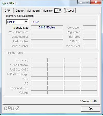Click the CAS# Latency label
The width and height of the screenshot is (103, 116).
pos(19,65)
